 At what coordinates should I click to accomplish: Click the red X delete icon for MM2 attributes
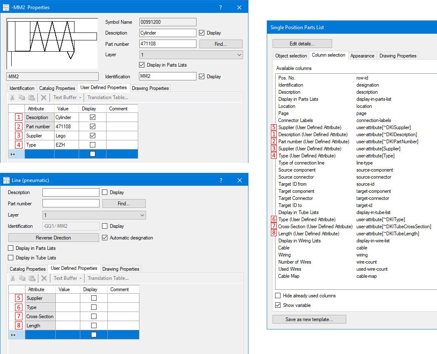43,97
